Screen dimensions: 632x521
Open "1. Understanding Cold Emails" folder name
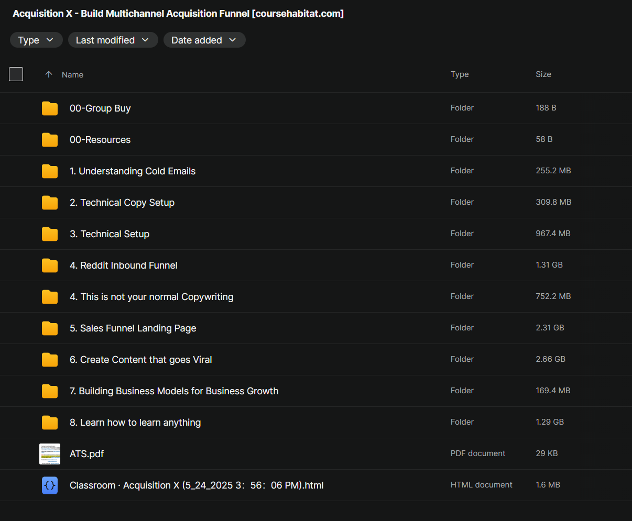tap(132, 171)
